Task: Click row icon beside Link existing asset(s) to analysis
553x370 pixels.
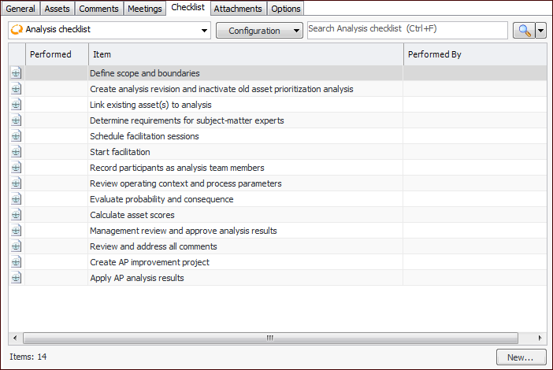Action: 17,105
